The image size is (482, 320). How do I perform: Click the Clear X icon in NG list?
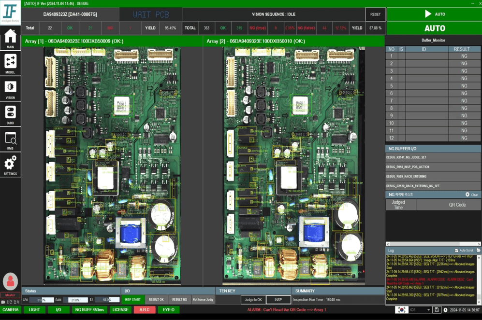click(467, 195)
